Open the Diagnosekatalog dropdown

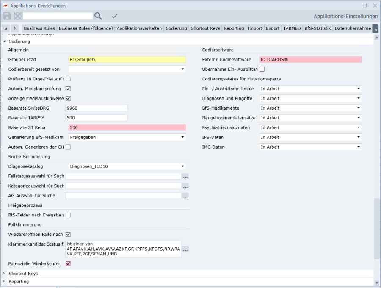[x=183, y=166]
